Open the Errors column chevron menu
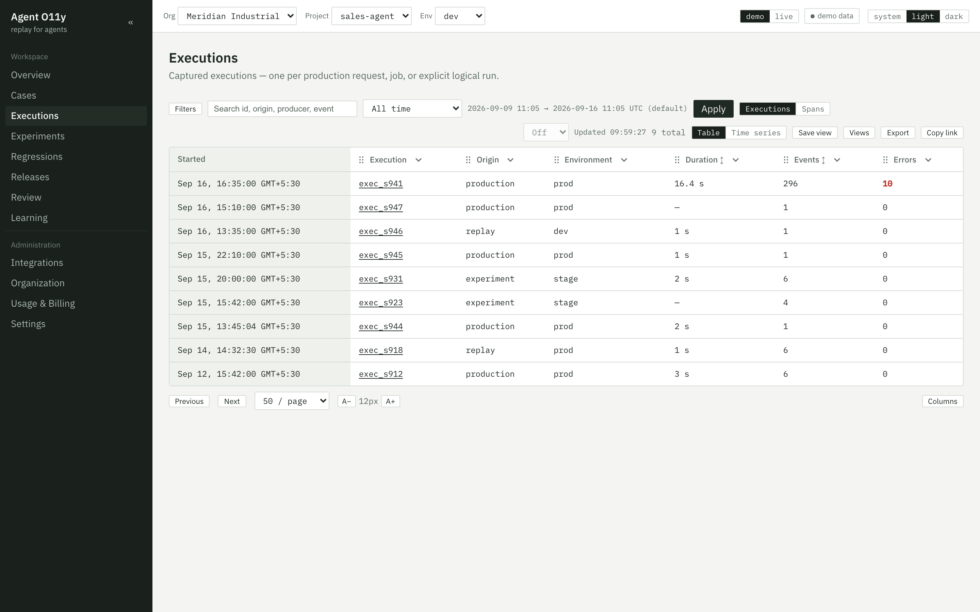 point(928,160)
